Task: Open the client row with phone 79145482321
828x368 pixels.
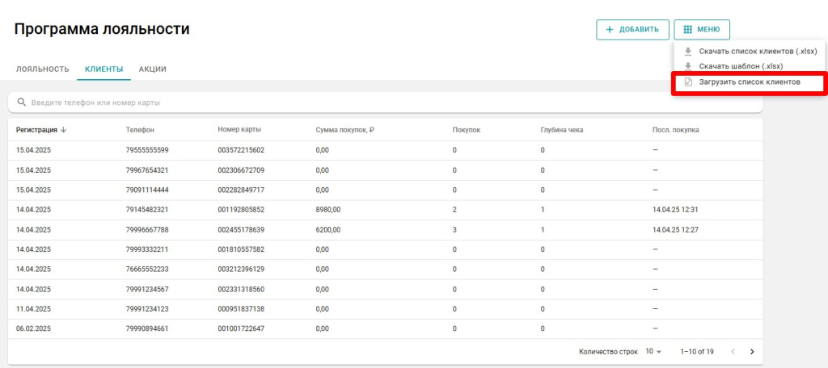Action: 146,210
